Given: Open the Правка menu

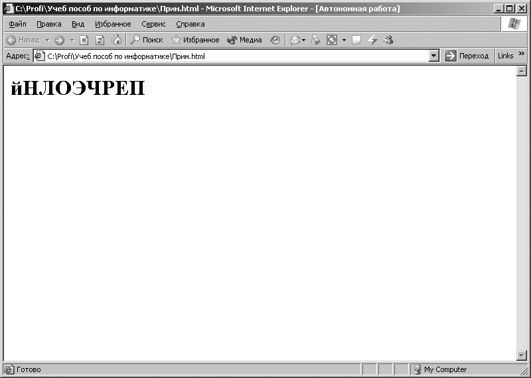Looking at the screenshot, I should (x=48, y=24).
